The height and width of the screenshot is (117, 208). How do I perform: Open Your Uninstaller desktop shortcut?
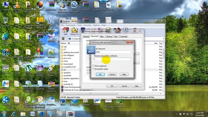click(74, 7)
